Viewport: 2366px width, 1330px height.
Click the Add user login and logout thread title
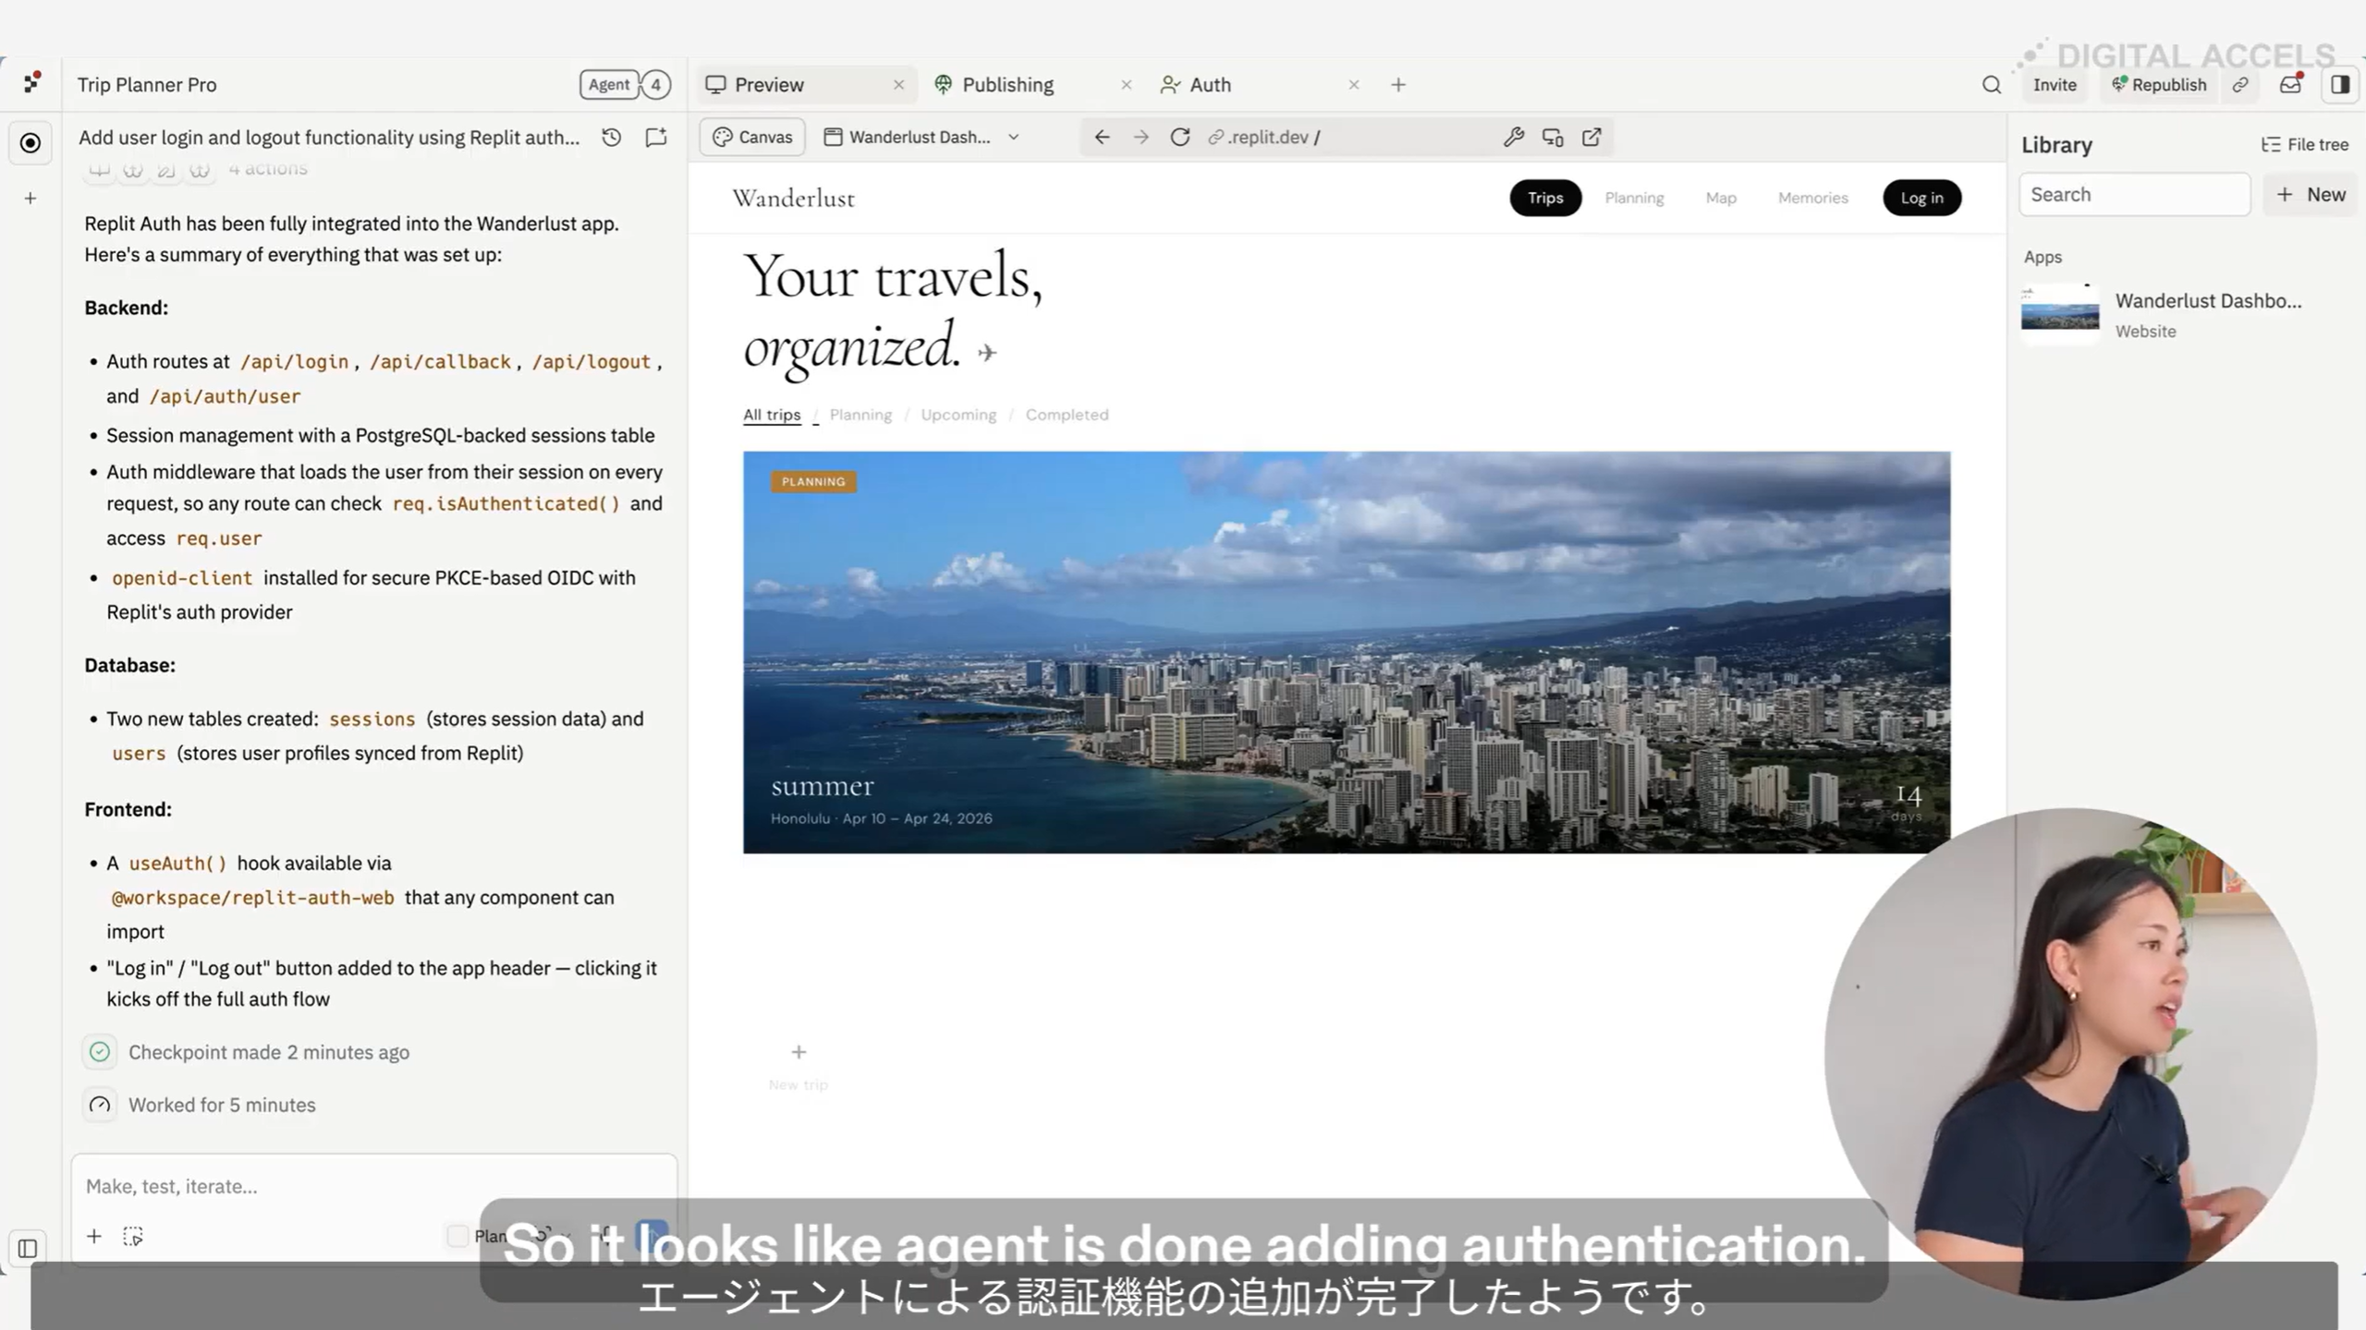(x=329, y=138)
